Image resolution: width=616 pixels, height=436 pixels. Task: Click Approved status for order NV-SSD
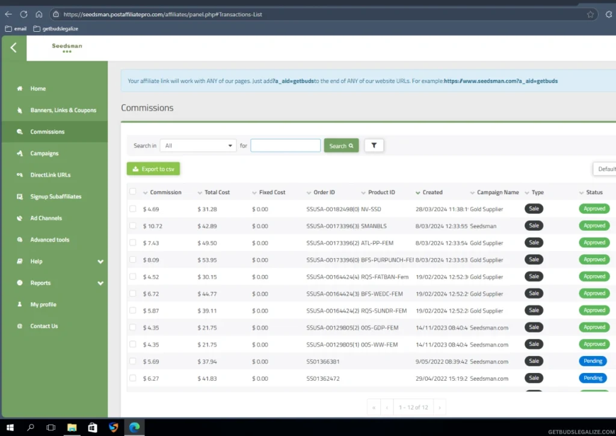[x=594, y=208]
